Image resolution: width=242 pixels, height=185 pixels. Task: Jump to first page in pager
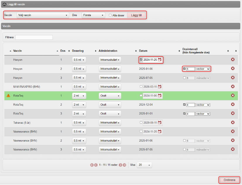point(92,165)
